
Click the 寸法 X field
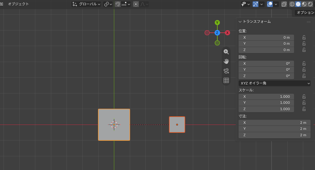274,123
